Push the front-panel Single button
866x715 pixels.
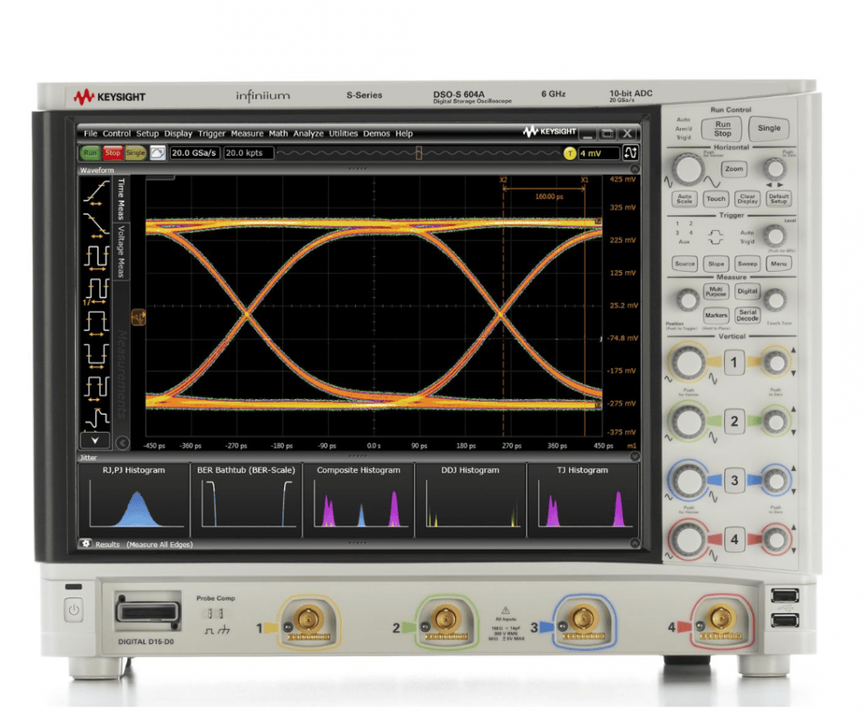click(x=769, y=128)
